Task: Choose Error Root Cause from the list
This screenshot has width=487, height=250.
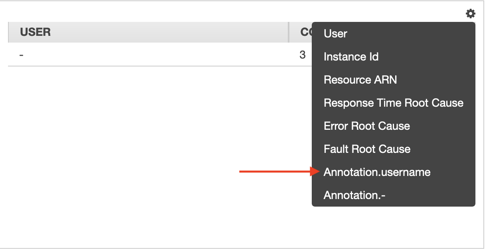Action: (x=367, y=126)
